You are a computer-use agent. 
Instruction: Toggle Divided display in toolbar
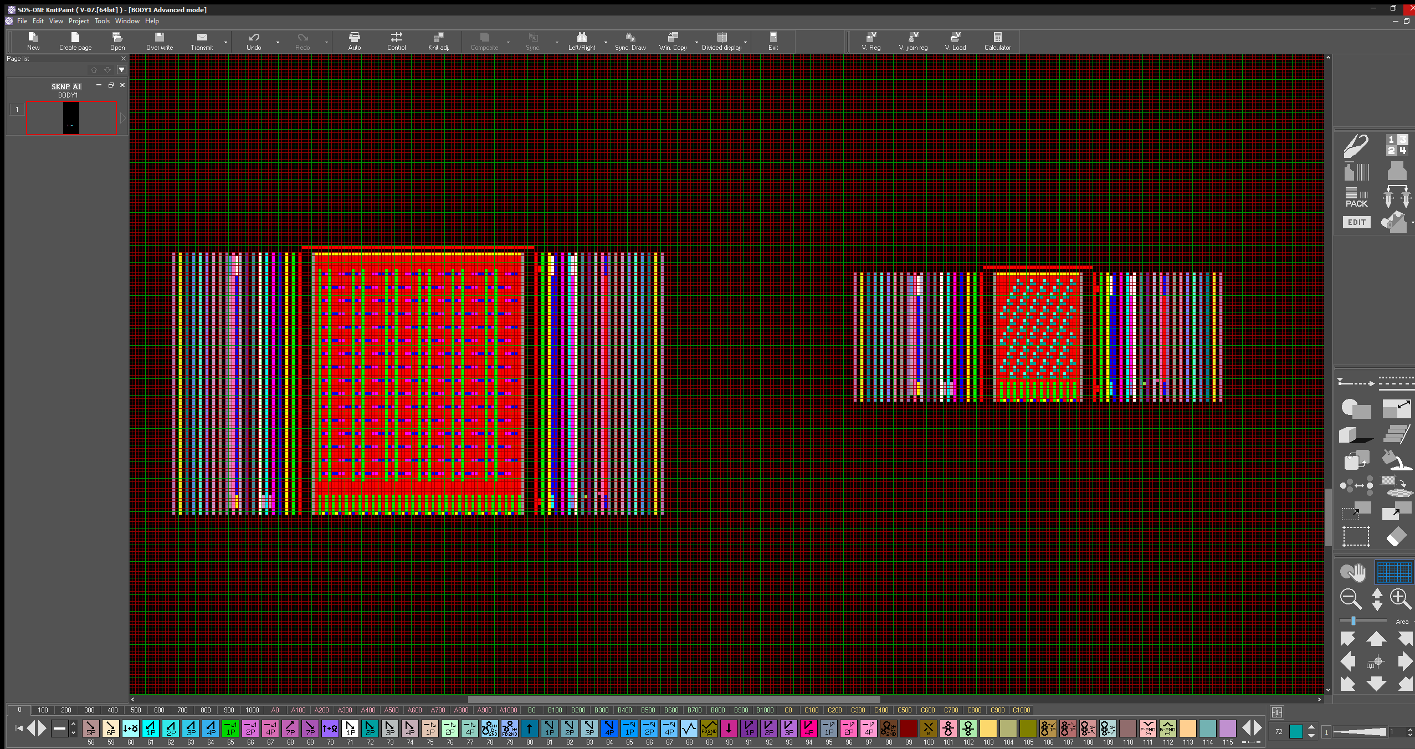point(721,41)
